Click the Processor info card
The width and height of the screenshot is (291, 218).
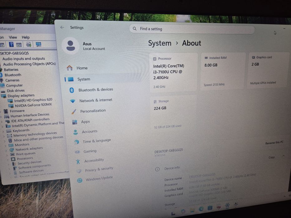point(173,72)
